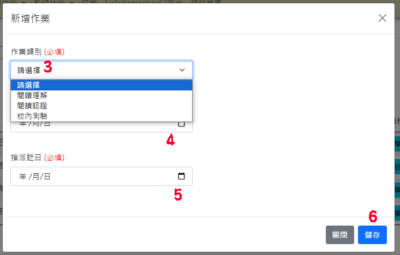Click the partially covered date field below the dropdown list
This screenshot has width=400, height=255.
[102, 127]
